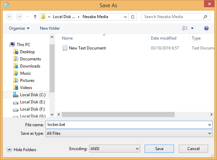Select Local Disk (F:) in navigation pane
The image size is (217, 160).
[32, 109]
